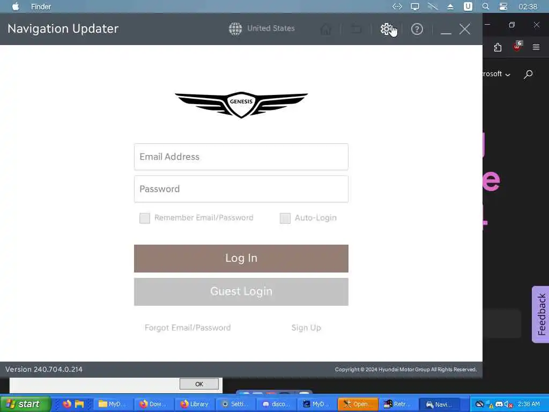
Task: Click the brown Log In button
Action: [x=241, y=258]
